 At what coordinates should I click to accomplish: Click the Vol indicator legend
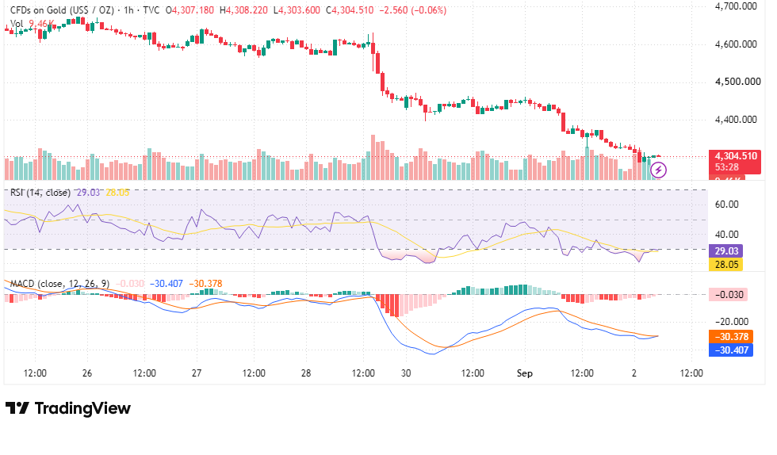coord(17,24)
